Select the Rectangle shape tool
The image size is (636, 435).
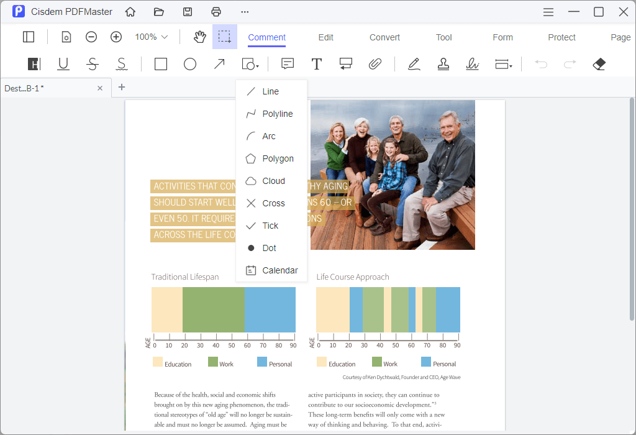click(161, 64)
